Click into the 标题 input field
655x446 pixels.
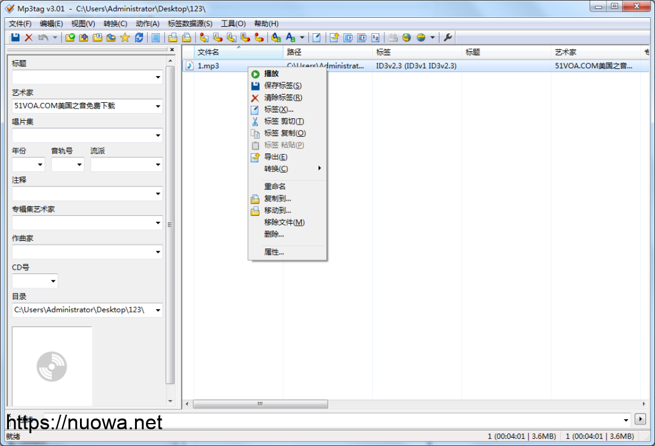[82, 77]
